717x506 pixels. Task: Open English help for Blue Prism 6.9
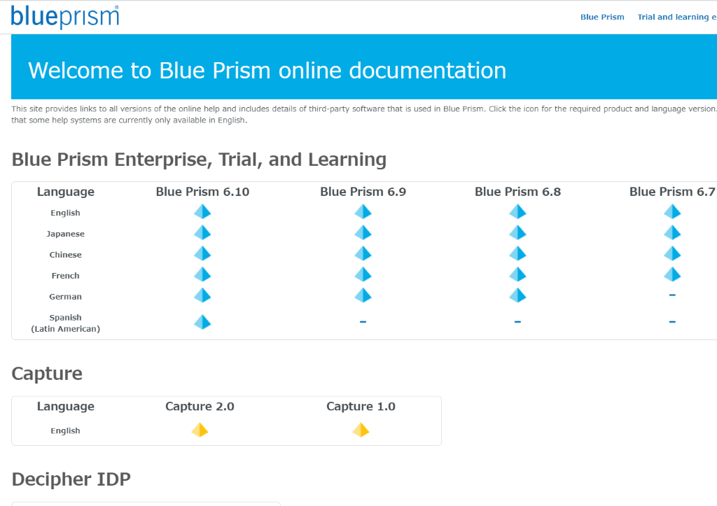363,212
